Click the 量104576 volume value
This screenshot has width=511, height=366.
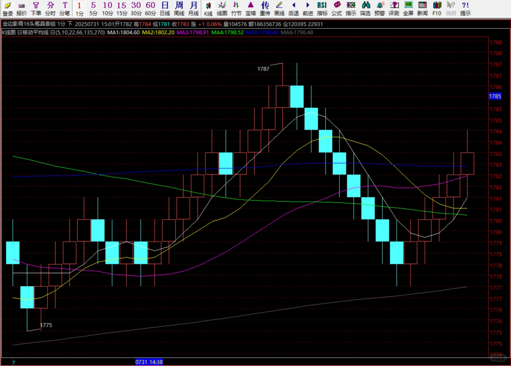(235, 24)
